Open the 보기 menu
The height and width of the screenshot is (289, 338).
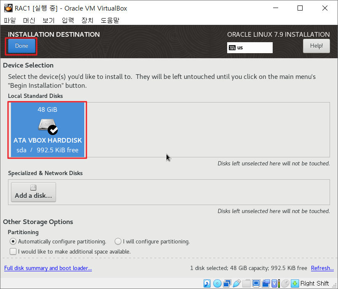[48, 20]
